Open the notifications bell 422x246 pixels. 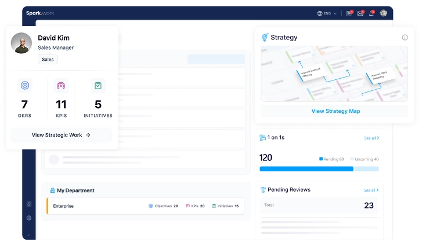pyautogui.click(x=371, y=13)
